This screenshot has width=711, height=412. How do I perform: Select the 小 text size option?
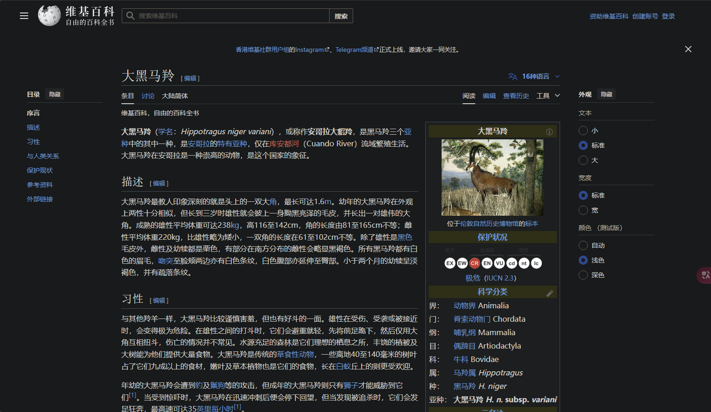tap(583, 131)
